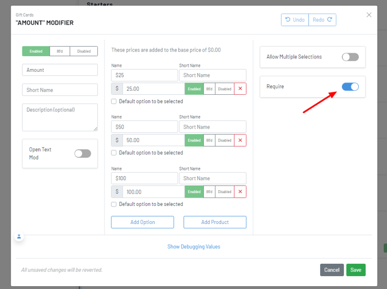Remove the $50 option with red X

pos(240,140)
